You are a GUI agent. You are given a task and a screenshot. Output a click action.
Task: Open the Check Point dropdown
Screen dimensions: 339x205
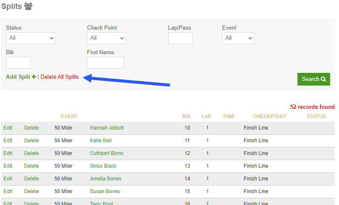point(106,38)
